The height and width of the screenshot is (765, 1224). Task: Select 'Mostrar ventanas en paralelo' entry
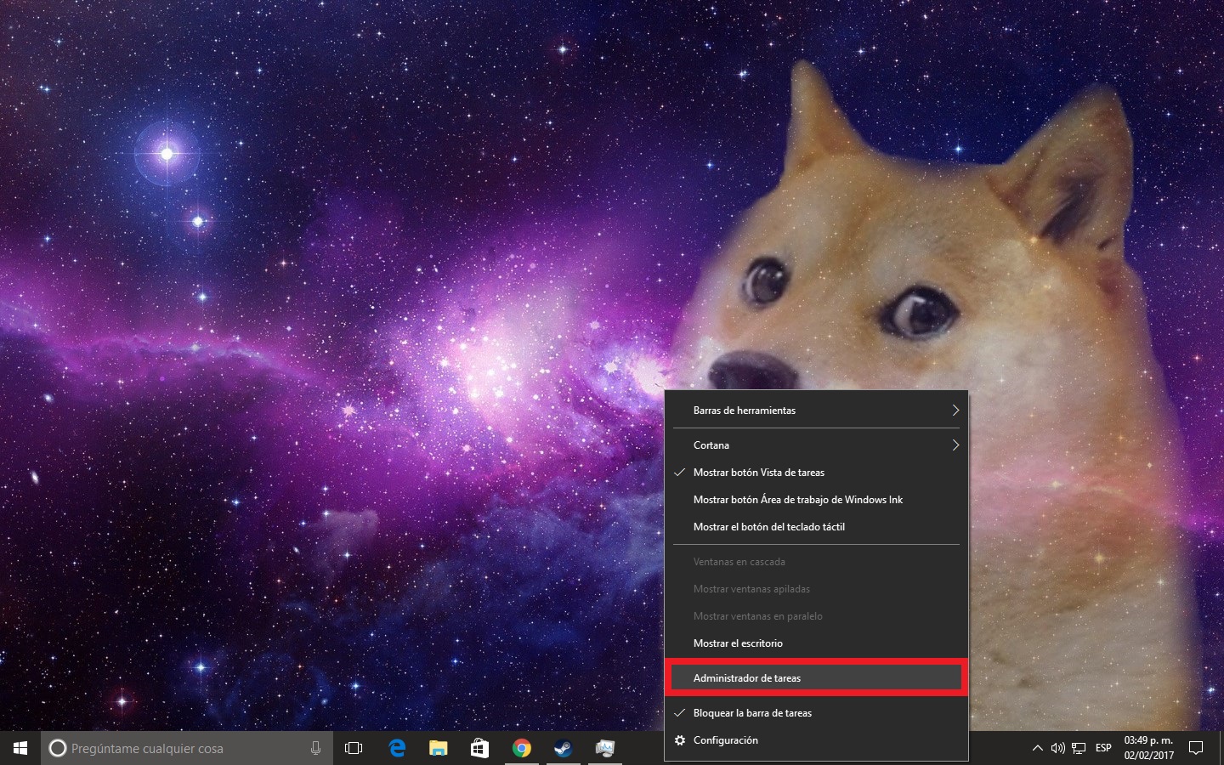(x=816, y=616)
